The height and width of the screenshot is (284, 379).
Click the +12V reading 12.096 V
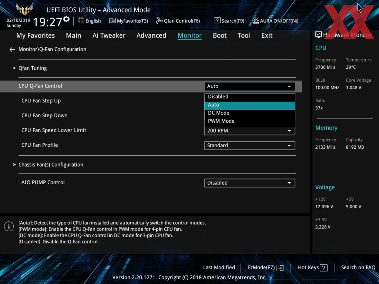tap(324, 207)
